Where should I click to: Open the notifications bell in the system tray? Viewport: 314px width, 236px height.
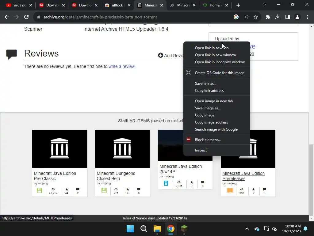click(306, 229)
